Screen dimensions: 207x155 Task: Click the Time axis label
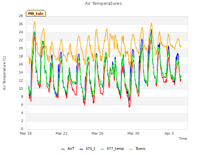(x=183, y=139)
